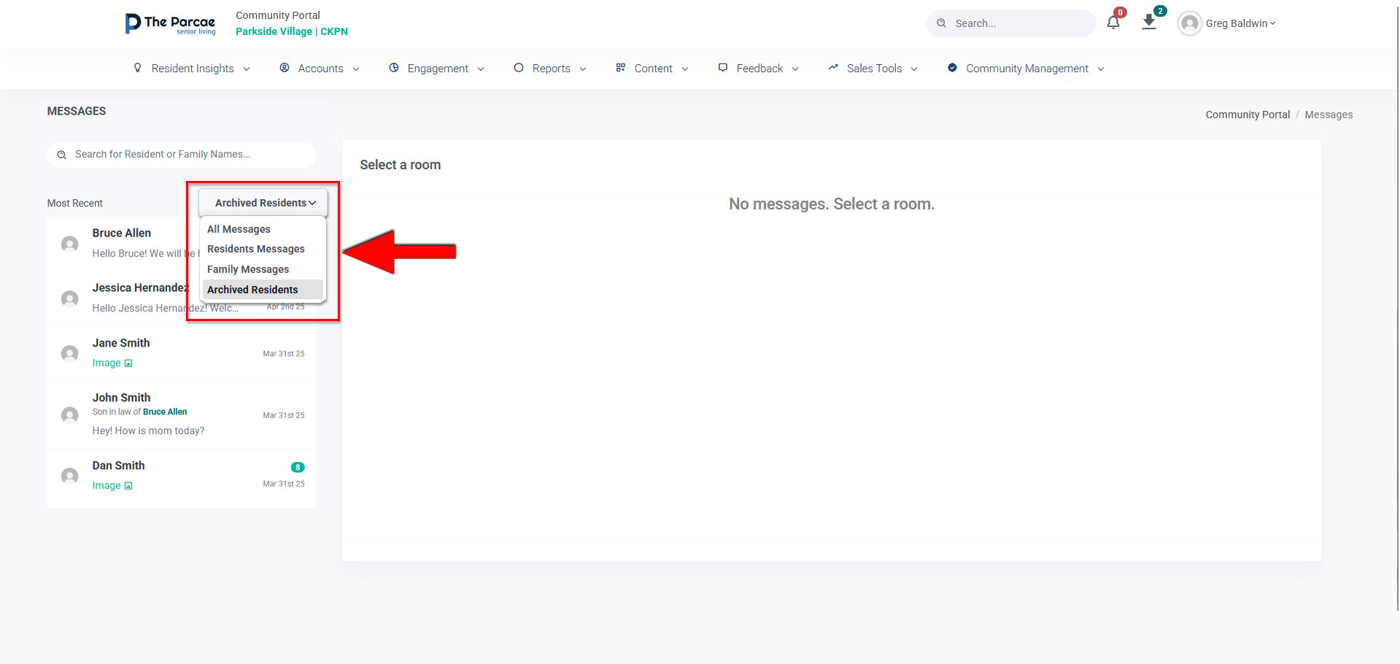Click the image icon in Jane Smith's message
This screenshot has height=664, width=1400.
pos(128,363)
